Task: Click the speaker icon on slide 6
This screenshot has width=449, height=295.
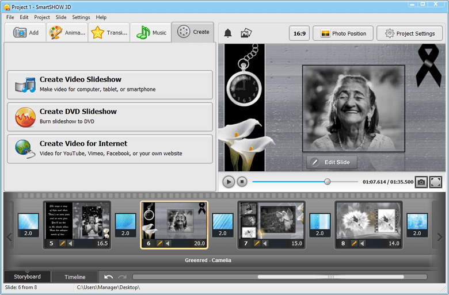Action: point(168,243)
